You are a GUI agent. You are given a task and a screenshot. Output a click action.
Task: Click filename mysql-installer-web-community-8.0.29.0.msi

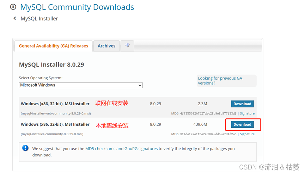coord(56,113)
